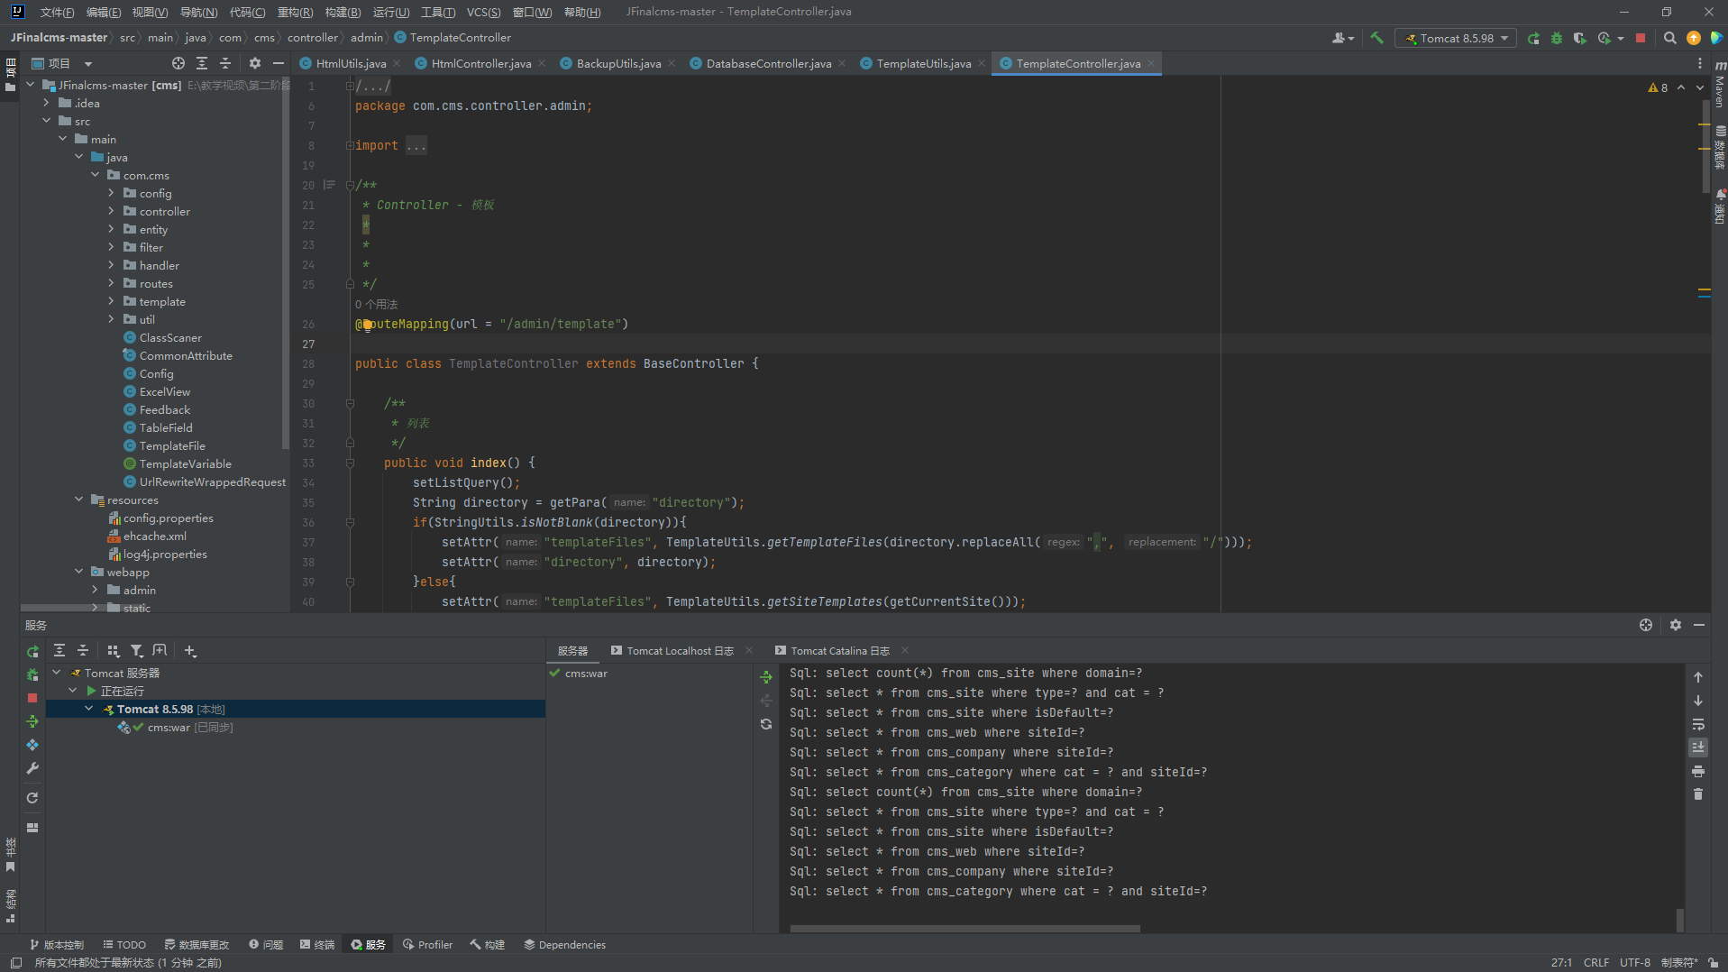The width and height of the screenshot is (1728, 972).
Task: Switch to the BackupUtils.java tab
Action: [618, 63]
